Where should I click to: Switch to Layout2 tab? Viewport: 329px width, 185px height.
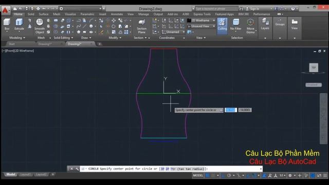point(41,174)
